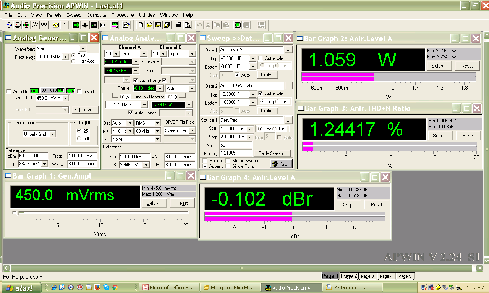The height and width of the screenshot is (293, 489).
Task: Click the Table Sweep... button
Action: click(272, 153)
